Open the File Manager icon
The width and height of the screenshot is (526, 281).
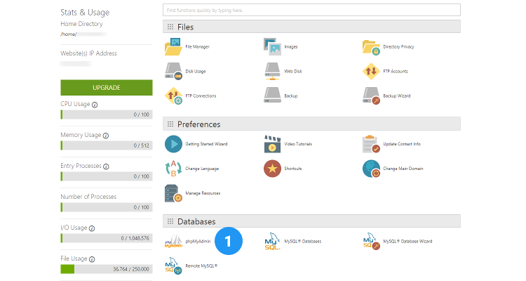(x=173, y=47)
